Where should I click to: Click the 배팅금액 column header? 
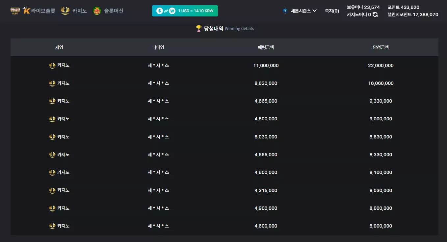click(x=266, y=47)
